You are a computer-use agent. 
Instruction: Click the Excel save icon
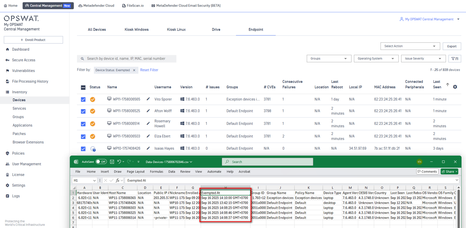tap(112, 162)
